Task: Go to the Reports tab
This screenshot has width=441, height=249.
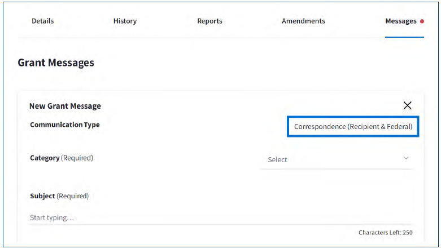Action: 209,21
